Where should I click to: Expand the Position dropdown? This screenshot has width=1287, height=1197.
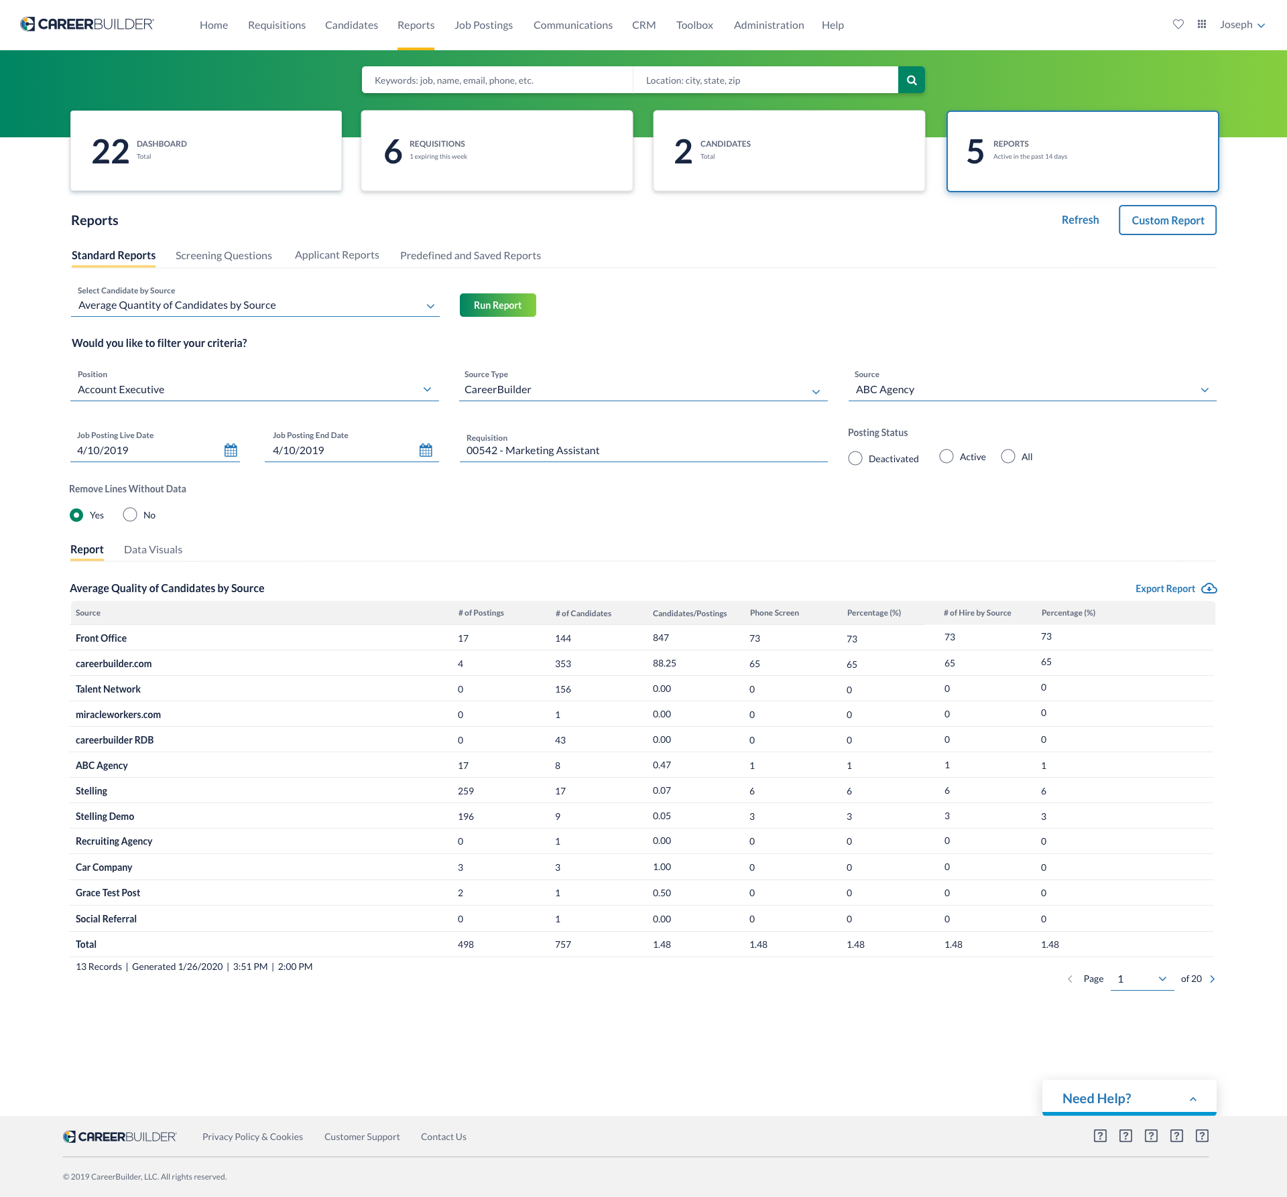tap(427, 389)
